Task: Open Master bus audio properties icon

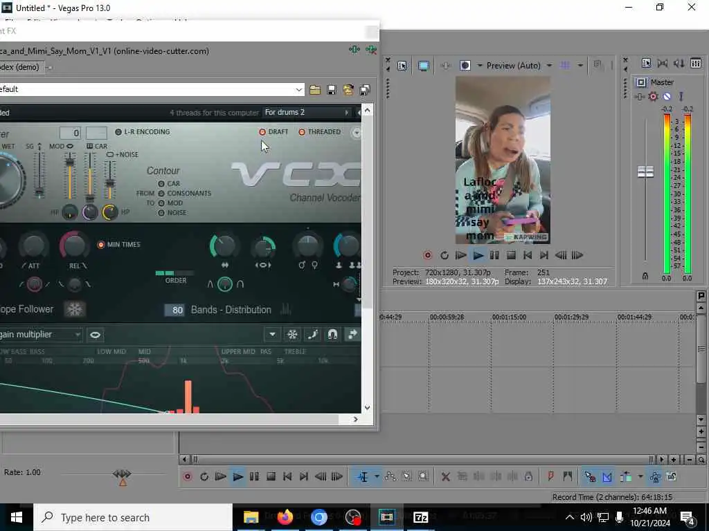Action: point(646,63)
